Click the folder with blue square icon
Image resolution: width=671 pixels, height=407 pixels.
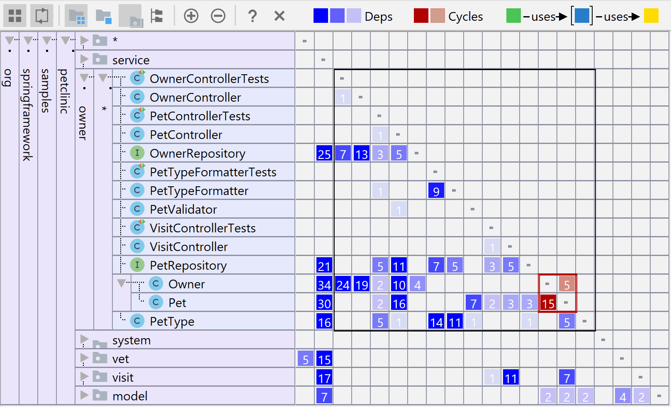pos(103,16)
